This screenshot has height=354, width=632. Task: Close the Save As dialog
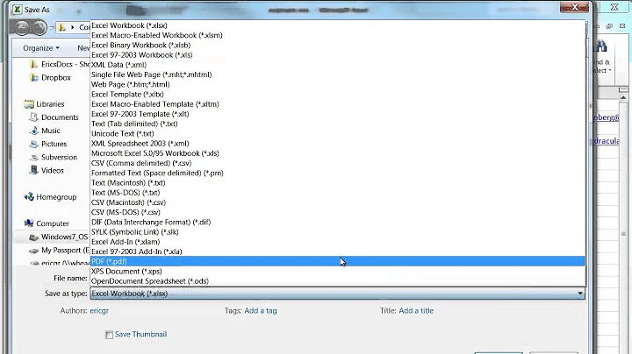(575, 7)
